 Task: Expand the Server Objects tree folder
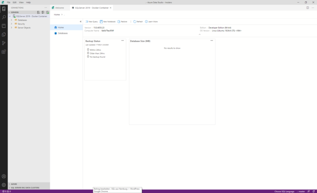click(12, 28)
